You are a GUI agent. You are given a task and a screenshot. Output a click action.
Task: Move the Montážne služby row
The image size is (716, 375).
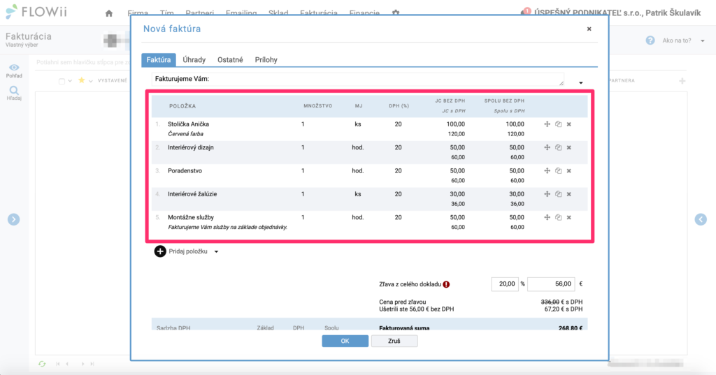click(x=547, y=217)
